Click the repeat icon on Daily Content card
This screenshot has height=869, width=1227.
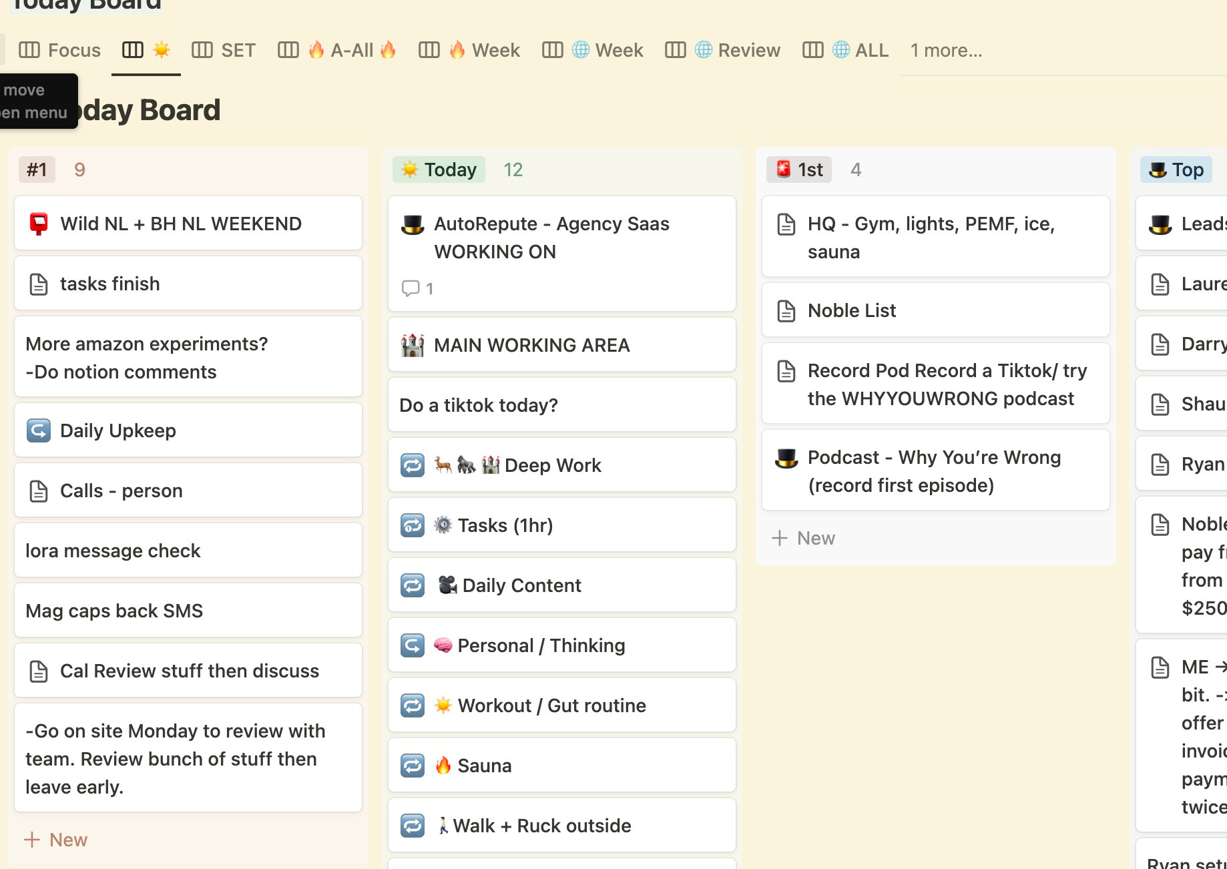(413, 585)
